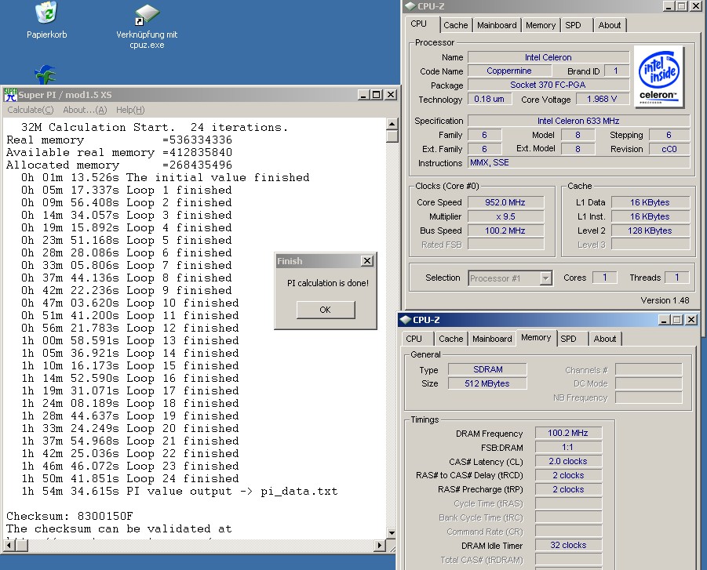Screen dimensions: 707x570
Task: Click the Super PI vertical scrollbar thumb
Action: click(392, 136)
